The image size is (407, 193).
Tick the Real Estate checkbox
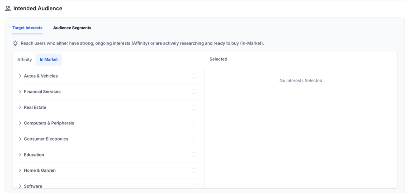click(194, 107)
